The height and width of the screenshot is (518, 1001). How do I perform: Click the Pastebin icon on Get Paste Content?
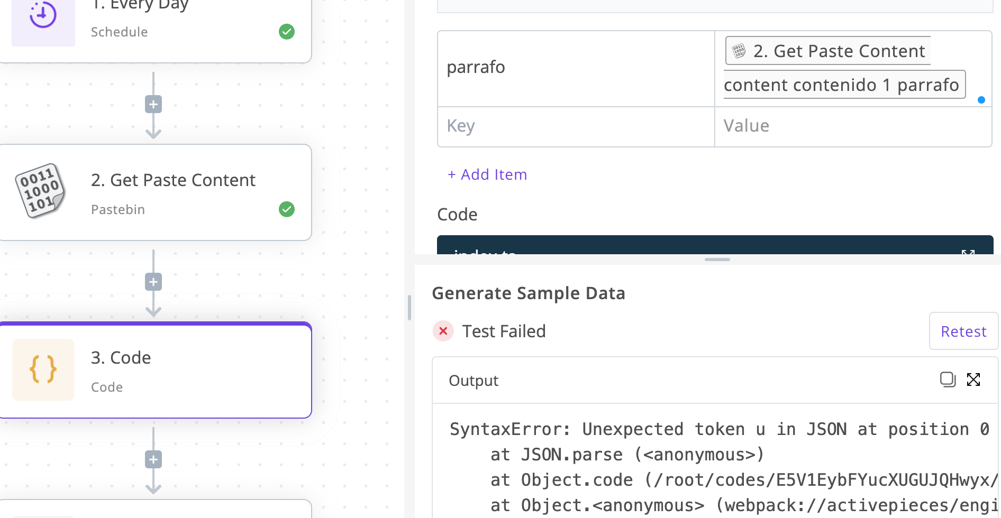(41, 191)
